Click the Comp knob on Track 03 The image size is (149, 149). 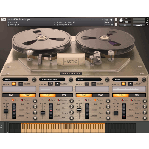coord(108,112)
